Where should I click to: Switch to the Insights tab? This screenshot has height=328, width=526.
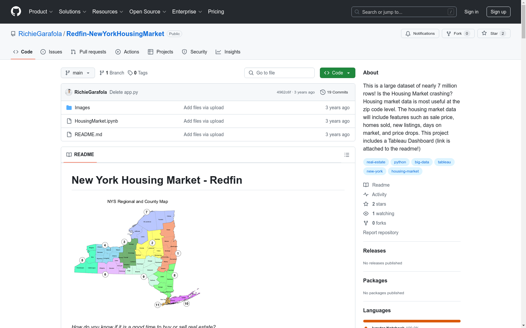(x=228, y=52)
